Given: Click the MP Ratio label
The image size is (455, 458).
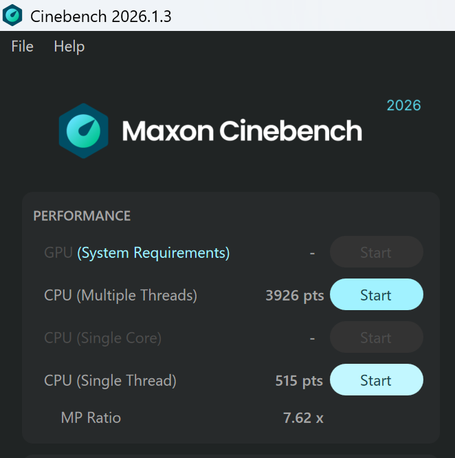Looking at the screenshot, I should coord(91,417).
